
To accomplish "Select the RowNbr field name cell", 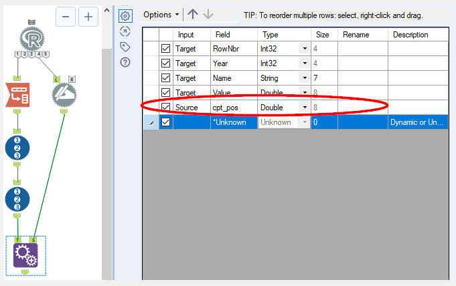I will tap(234, 49).
